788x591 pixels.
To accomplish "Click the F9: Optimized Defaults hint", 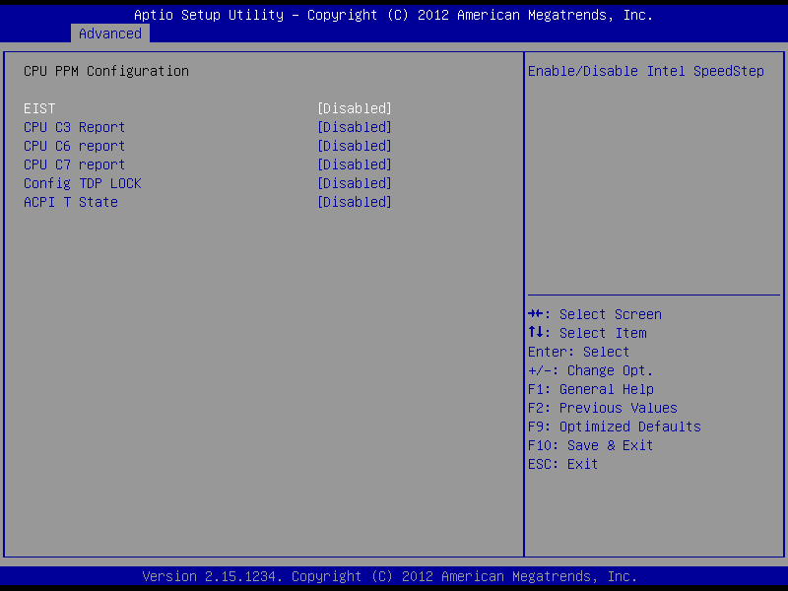I will point(615,427).
